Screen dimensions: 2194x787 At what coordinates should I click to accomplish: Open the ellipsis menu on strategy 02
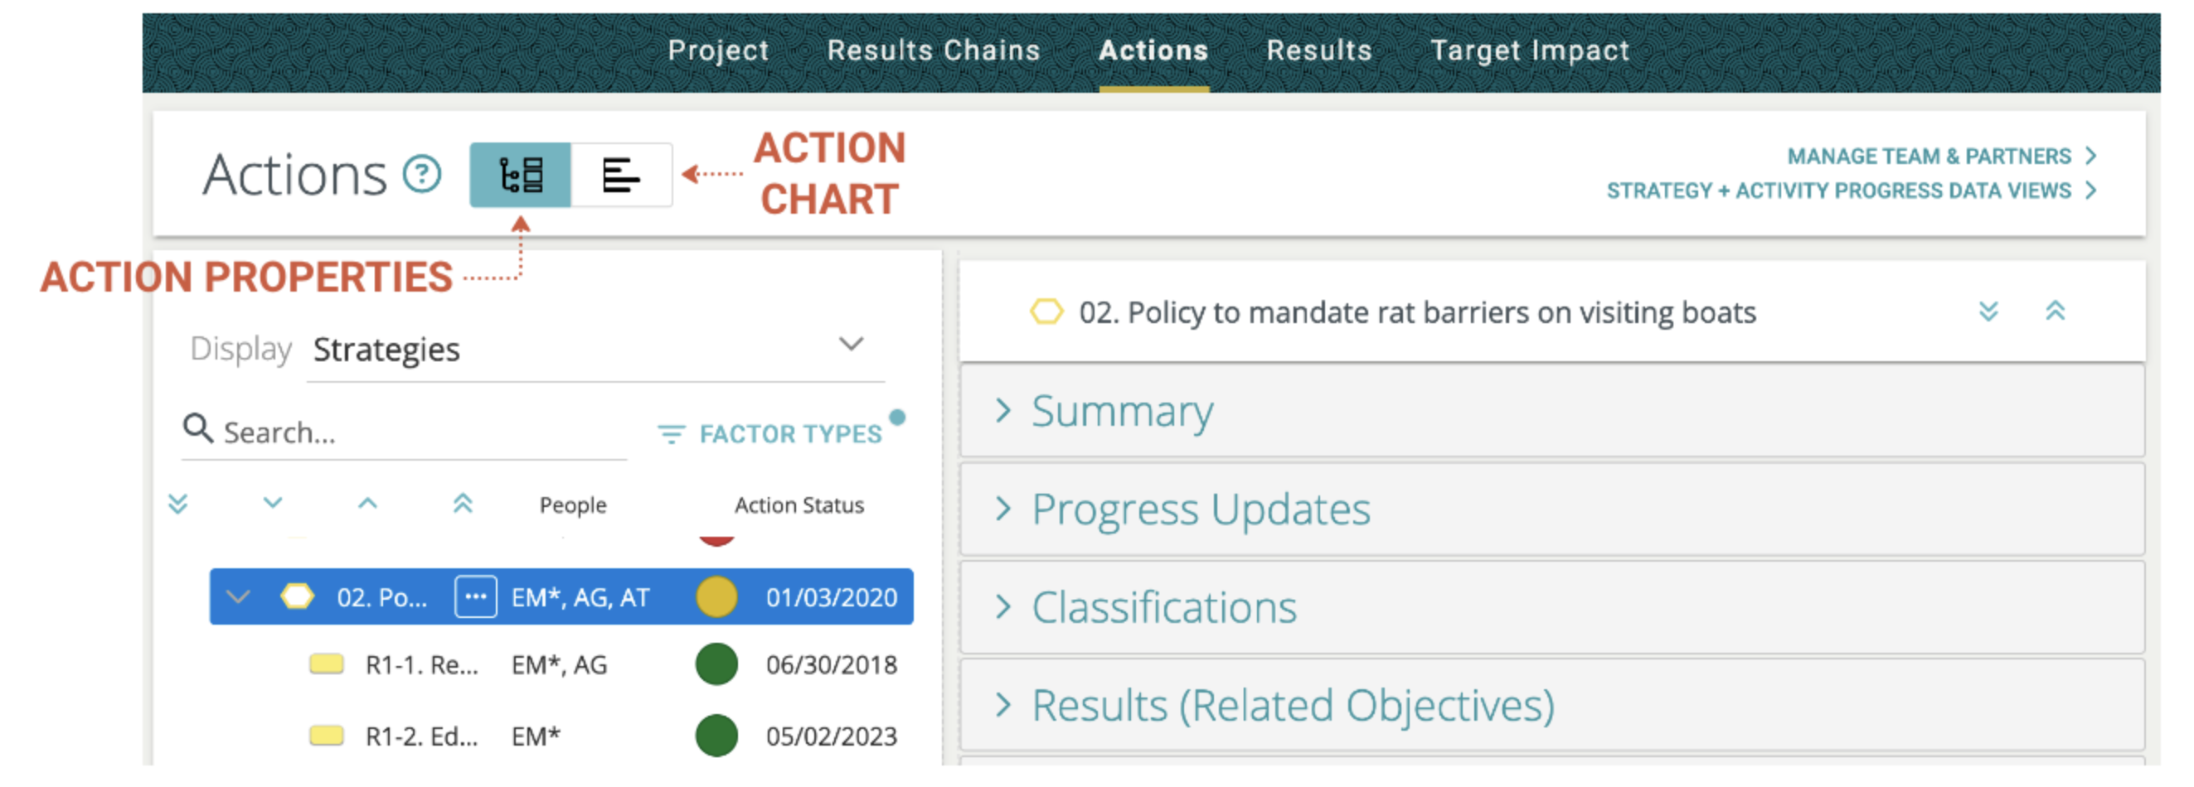[x=475, y=596]
